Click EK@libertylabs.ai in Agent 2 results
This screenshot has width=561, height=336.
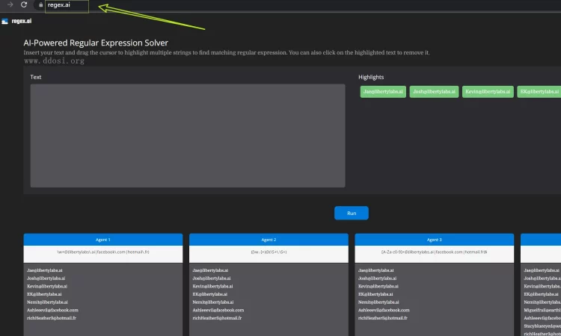click(x=210, y=294)
